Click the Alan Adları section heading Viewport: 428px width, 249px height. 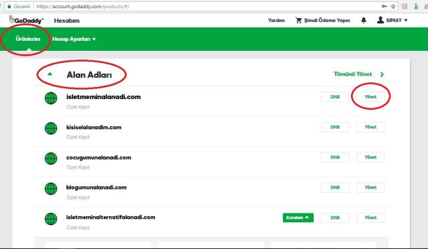point(89,74)
